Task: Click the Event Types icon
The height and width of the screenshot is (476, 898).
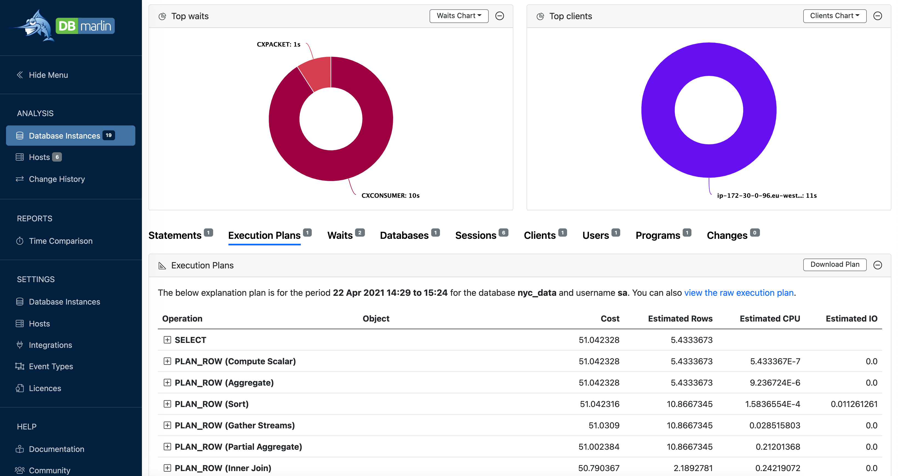Action: coord(20,366)
